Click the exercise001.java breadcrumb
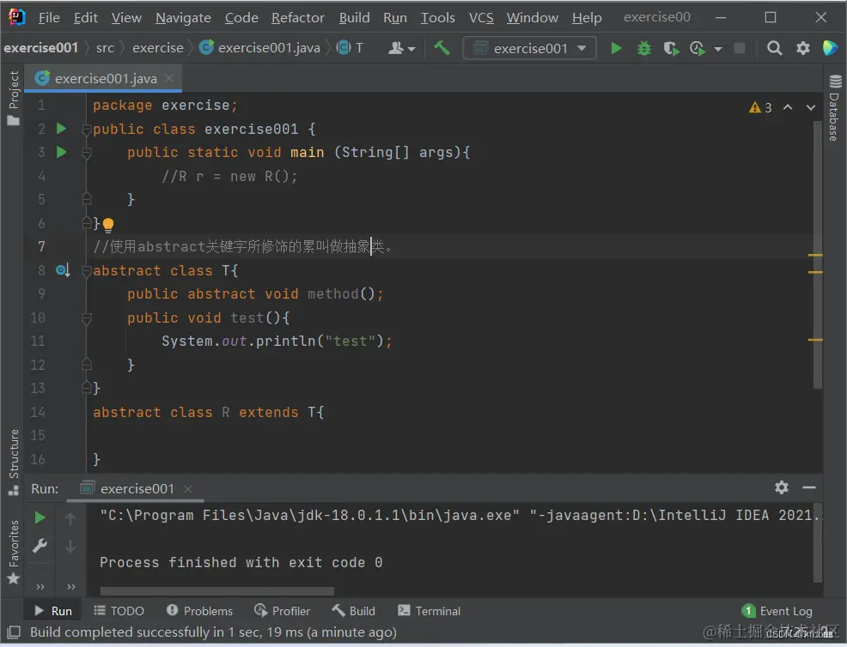Screen dimensions: 847x647 pos(259,48)
